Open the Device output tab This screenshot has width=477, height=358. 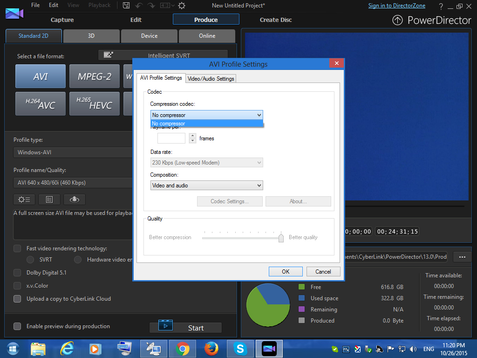coord(149,36)
